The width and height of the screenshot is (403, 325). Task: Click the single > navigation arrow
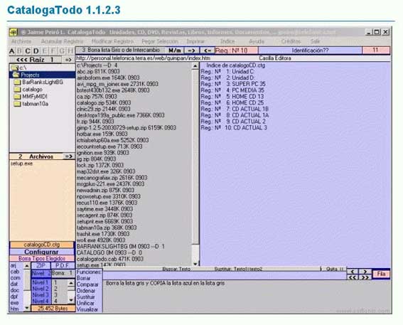[365, 272]
